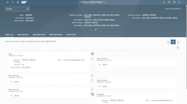Click order number 2000353 in header
The width and height of the screenshot is (187, 104).
point(29,15)
